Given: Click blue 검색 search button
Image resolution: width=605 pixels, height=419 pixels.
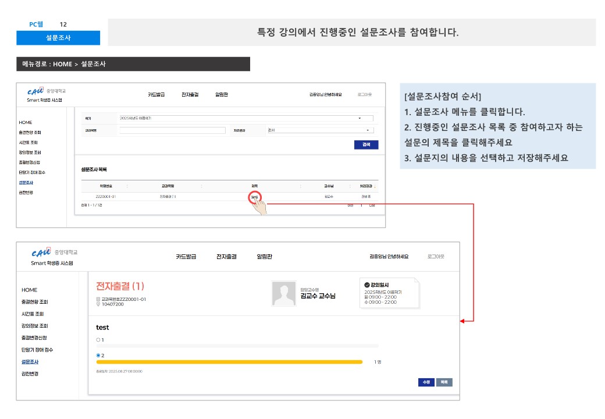Looking at the screenshot, I should point(366,145).
